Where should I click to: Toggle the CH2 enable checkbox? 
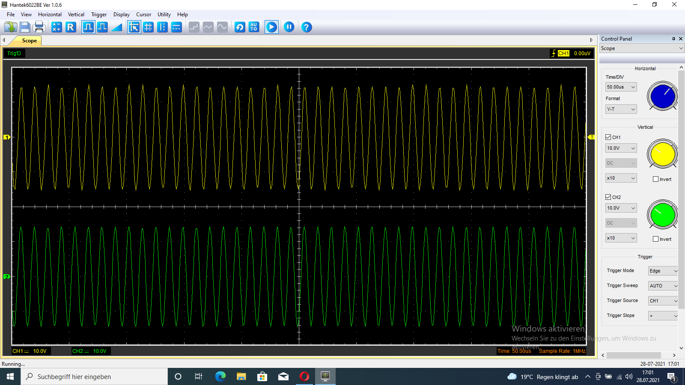(x=608, y=197)
